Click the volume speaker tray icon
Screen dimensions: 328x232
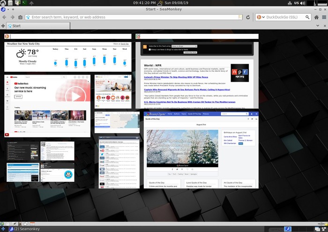[303, 3]
